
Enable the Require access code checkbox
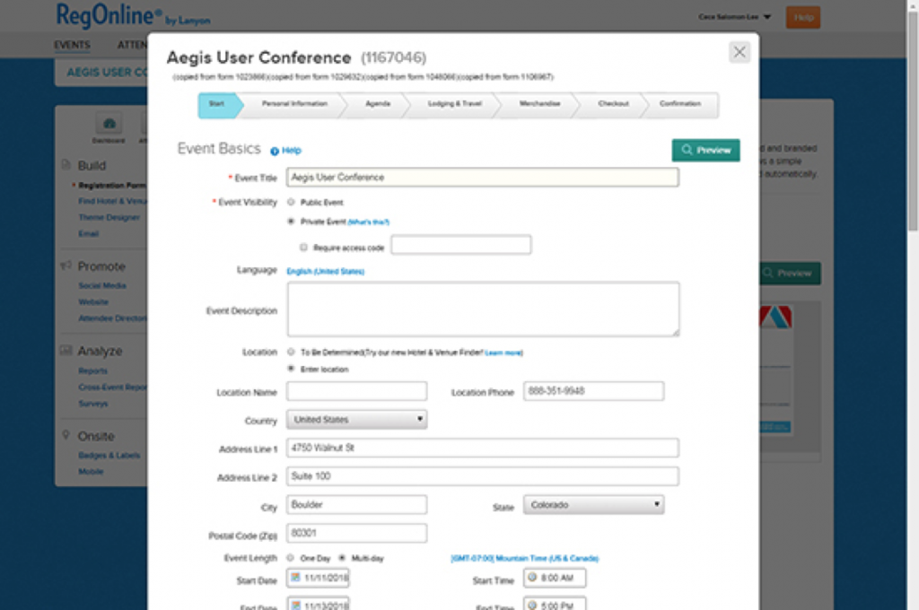click(x=303, y=248)
